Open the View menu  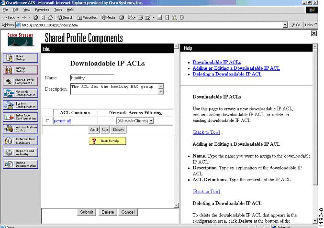(27, 10)
